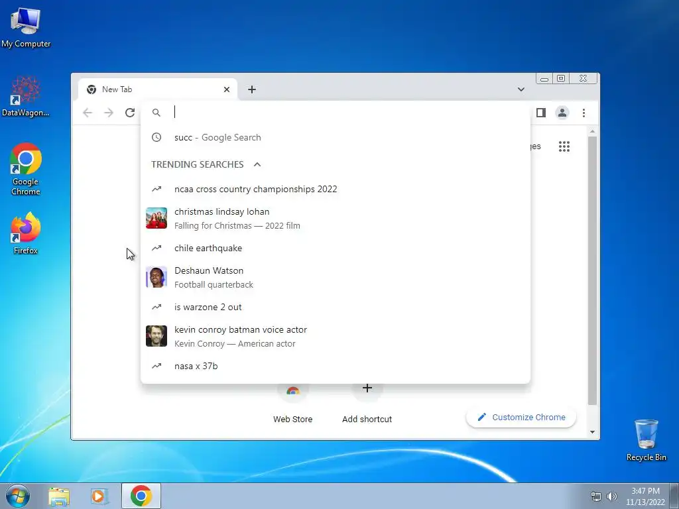Open the file explorer taskbar icon

point(59,496)
